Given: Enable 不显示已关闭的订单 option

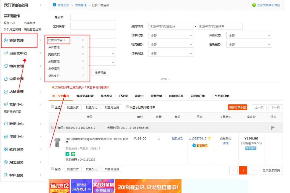Looking at the screenshot, I should point(127,107).
